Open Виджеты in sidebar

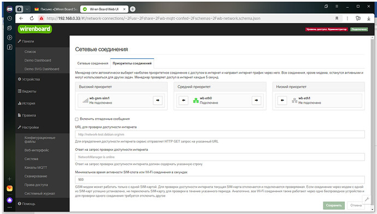(x=27, y=91)
